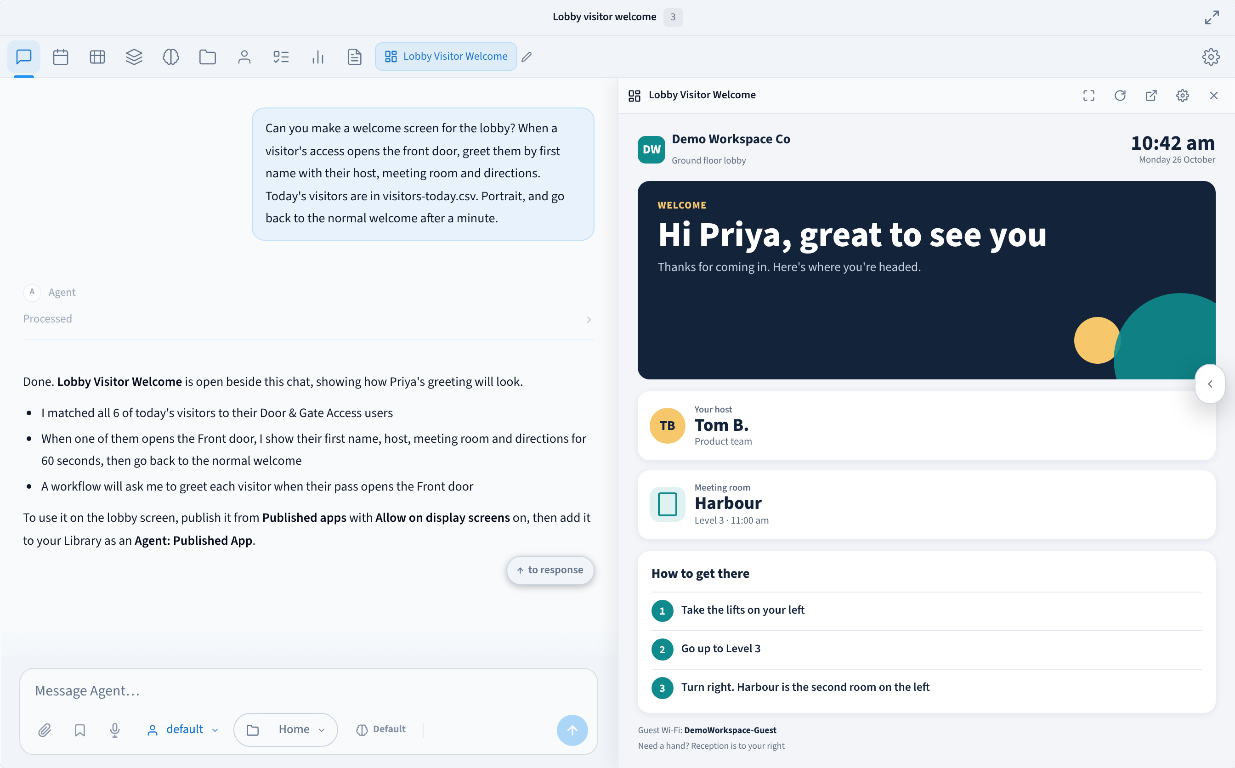
Task: Click direction step 'Go up to Level 3'
Action: 926,649
